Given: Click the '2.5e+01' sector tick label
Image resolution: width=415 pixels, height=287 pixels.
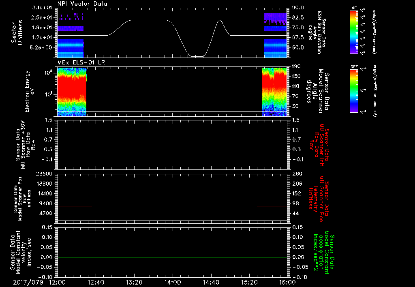Looking at the screenshot, I should [x=42, y=17].
